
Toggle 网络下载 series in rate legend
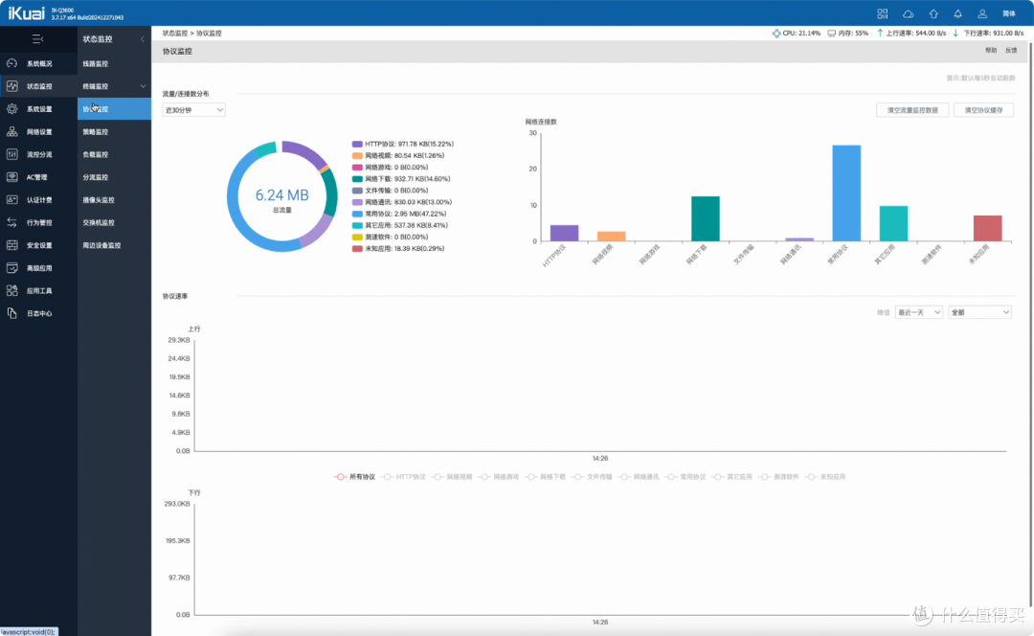pos(546,477)
